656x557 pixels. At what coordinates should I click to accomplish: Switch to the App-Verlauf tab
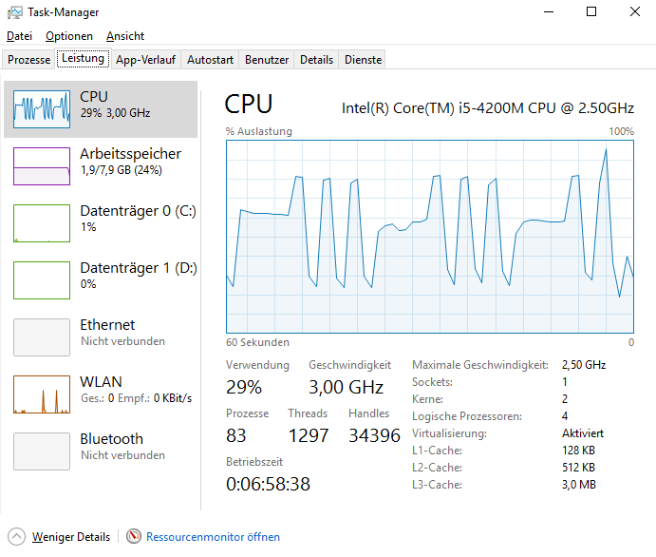[x=145, y=60]
